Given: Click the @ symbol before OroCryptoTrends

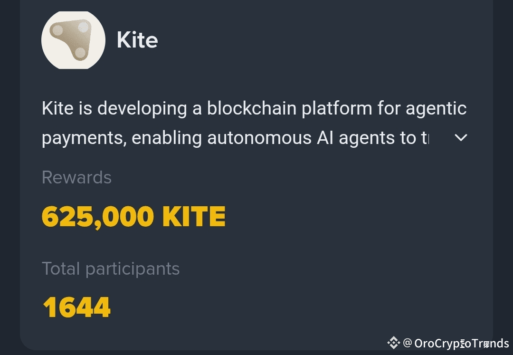Looking at the screenshot, I should 408,343.
